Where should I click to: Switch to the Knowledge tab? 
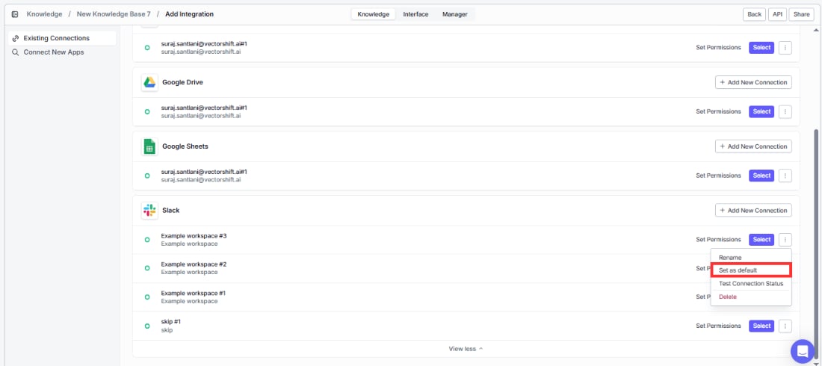point(373,14)
